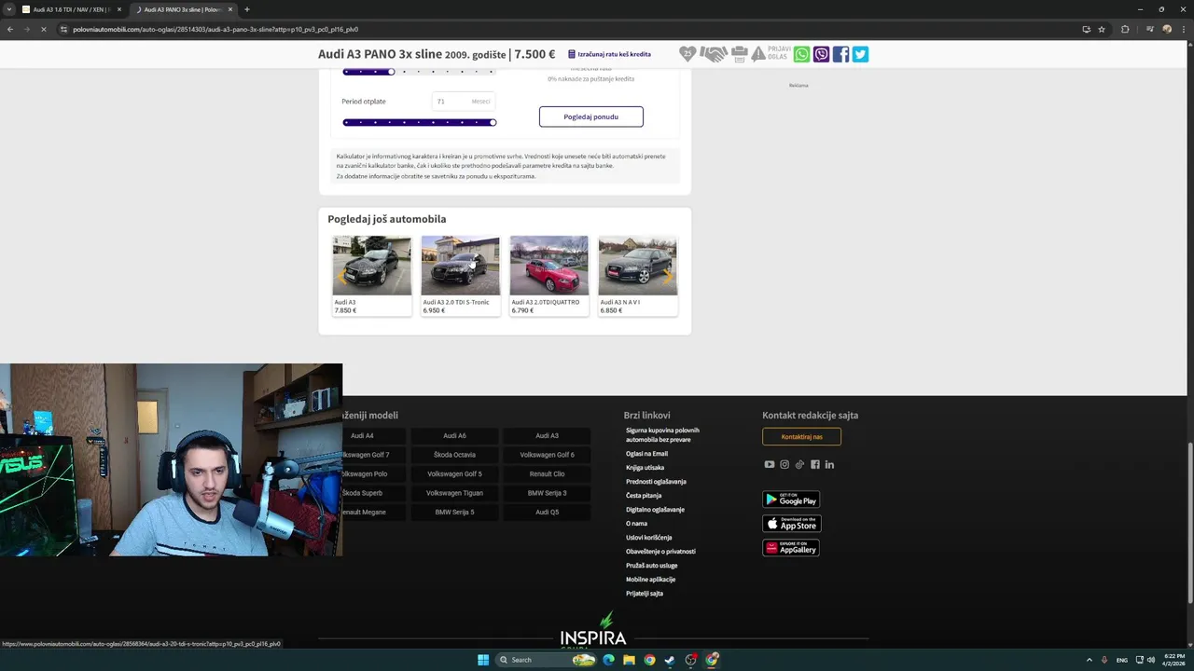The width and height of the screenshot is (1194, 671).
Task: Open a new browser tab
Action: point(246,9)
